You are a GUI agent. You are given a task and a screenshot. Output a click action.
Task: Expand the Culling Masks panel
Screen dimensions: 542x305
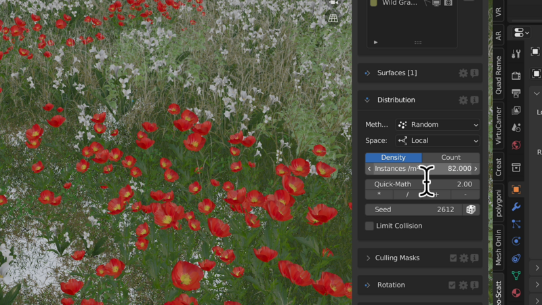pyautogui.click(x=368, y=258)
